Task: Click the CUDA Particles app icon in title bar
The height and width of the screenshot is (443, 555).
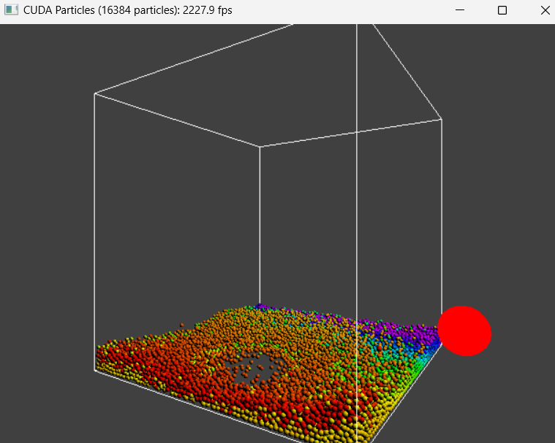Action: pyautogui.click(x=11, y=10)
